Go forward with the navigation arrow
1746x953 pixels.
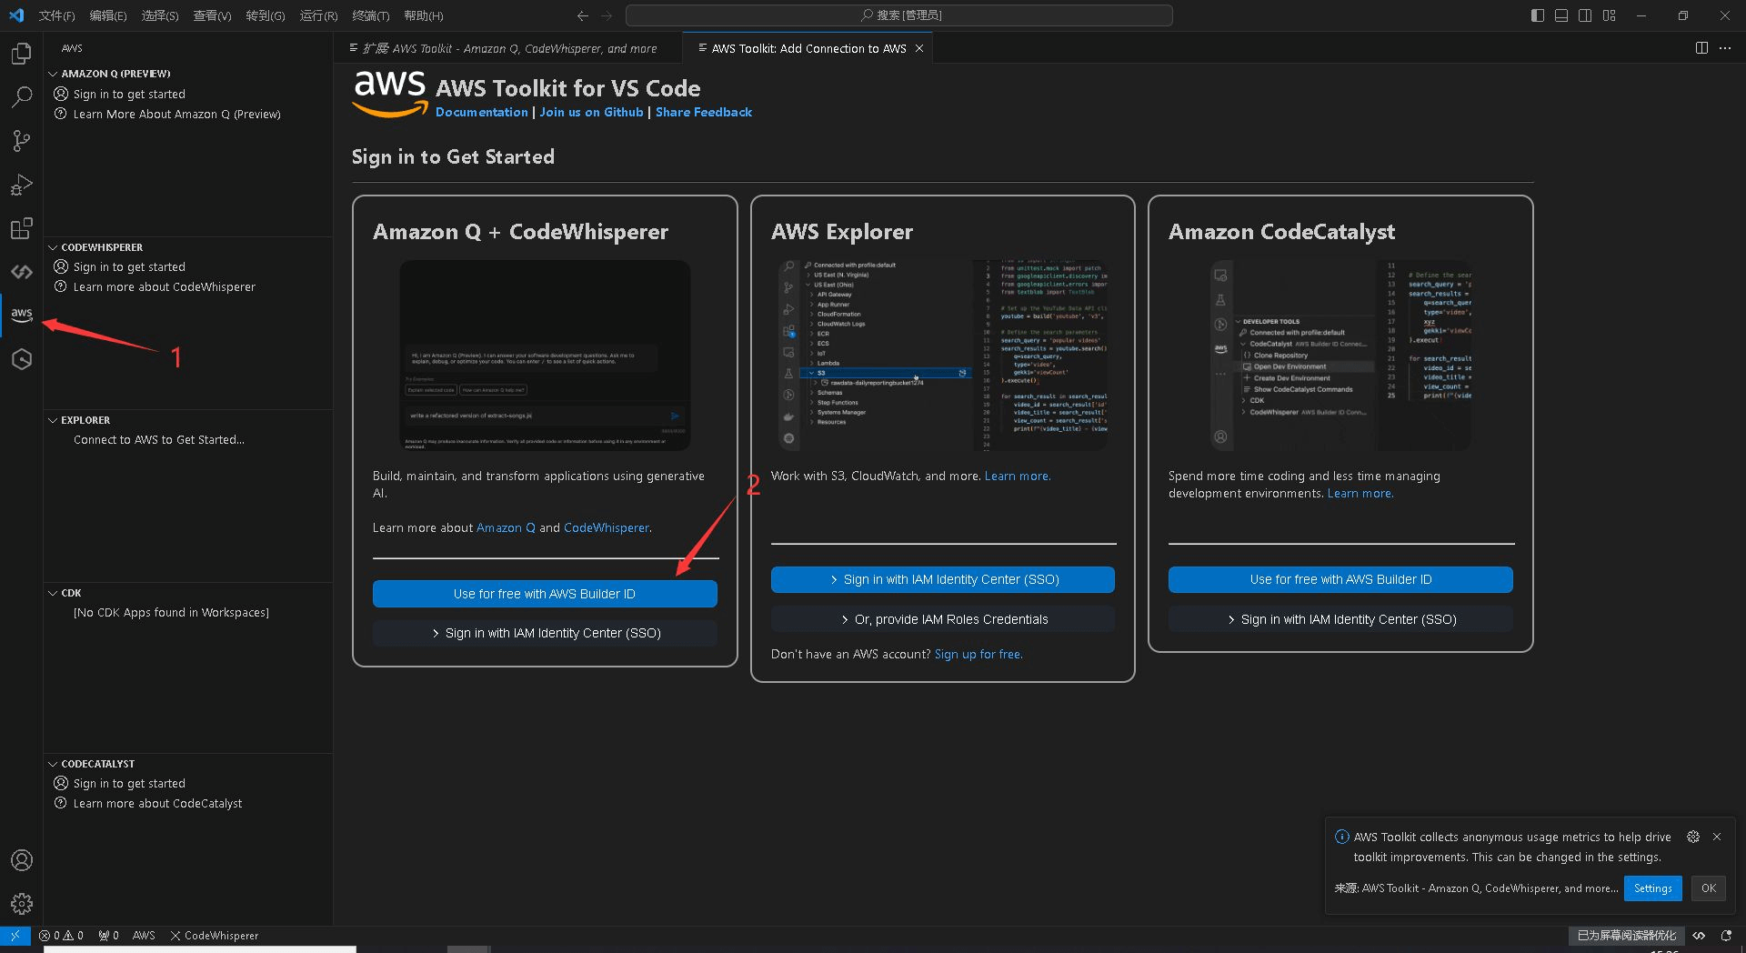607,15
